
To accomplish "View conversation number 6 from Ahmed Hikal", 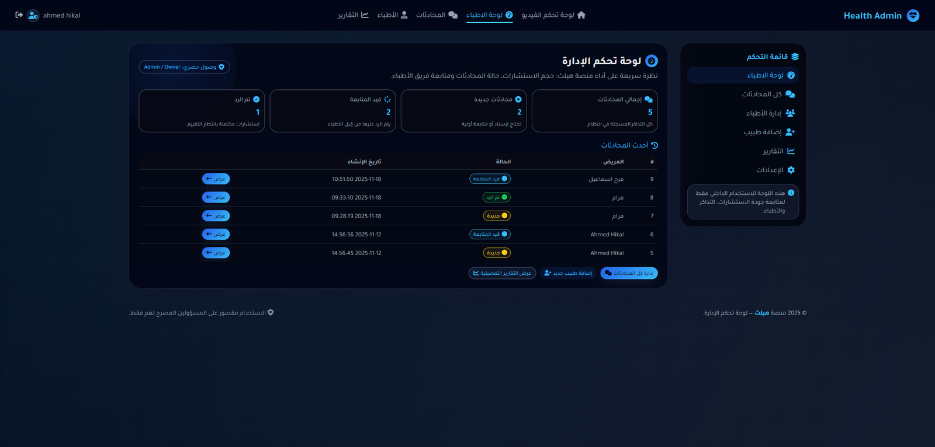I will point(216,234).
